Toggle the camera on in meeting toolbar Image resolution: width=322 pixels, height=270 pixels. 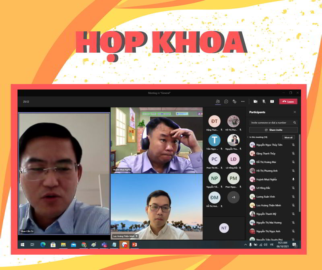coord(255,101)
